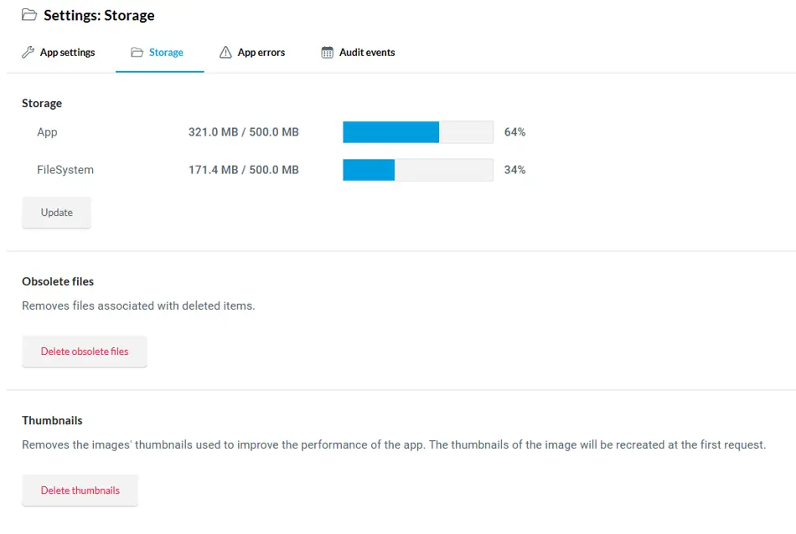Click the folder icon beside Settings: Storage title
The height and width of the screenshot is (534, 796).
29,15
